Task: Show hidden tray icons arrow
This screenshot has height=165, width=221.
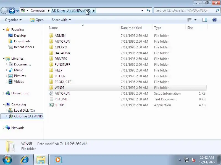Action: (180, 160)
